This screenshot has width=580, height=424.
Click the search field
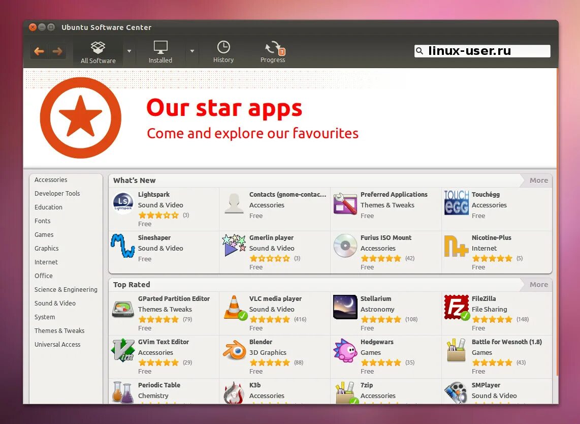click(482, 51)
